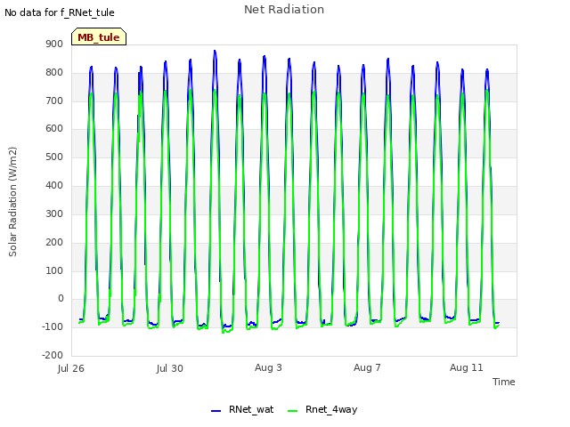Click the Jul 30 x-axis tick label
Screen dimensions: 570x427
[x=170, y=368]
